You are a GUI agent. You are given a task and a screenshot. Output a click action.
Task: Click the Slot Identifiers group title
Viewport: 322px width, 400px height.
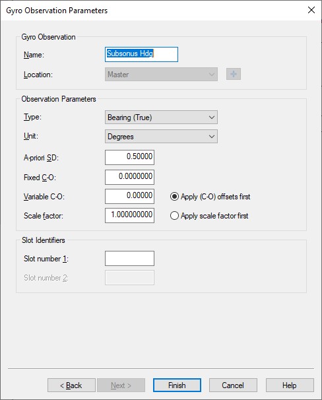pos(44,240)
